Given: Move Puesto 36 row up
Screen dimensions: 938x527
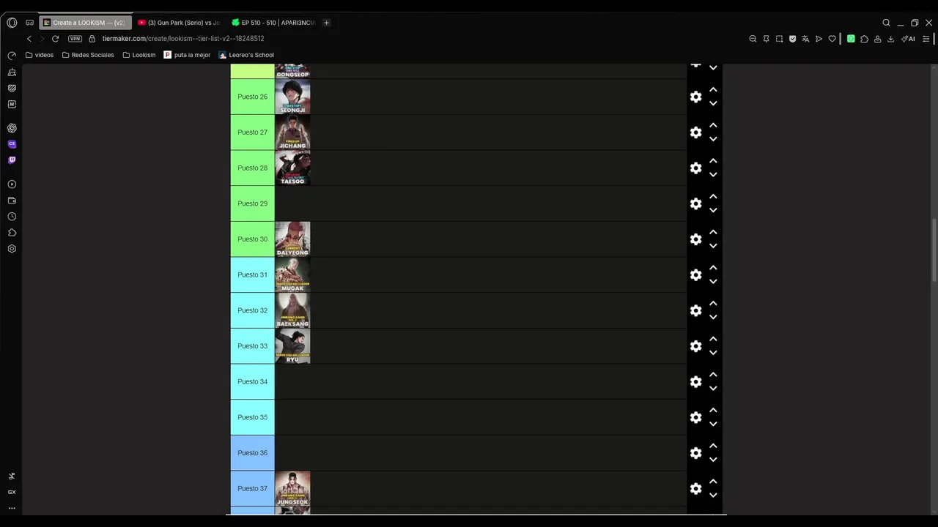Looking at the screenshot, I should 713,446.
